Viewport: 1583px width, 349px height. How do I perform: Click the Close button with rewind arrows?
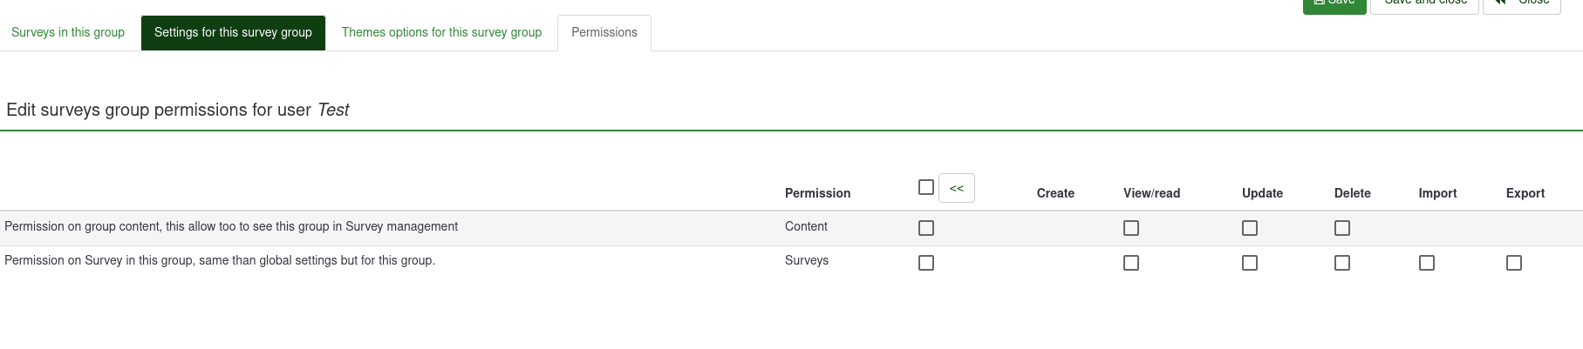(x=1521, y=4)
